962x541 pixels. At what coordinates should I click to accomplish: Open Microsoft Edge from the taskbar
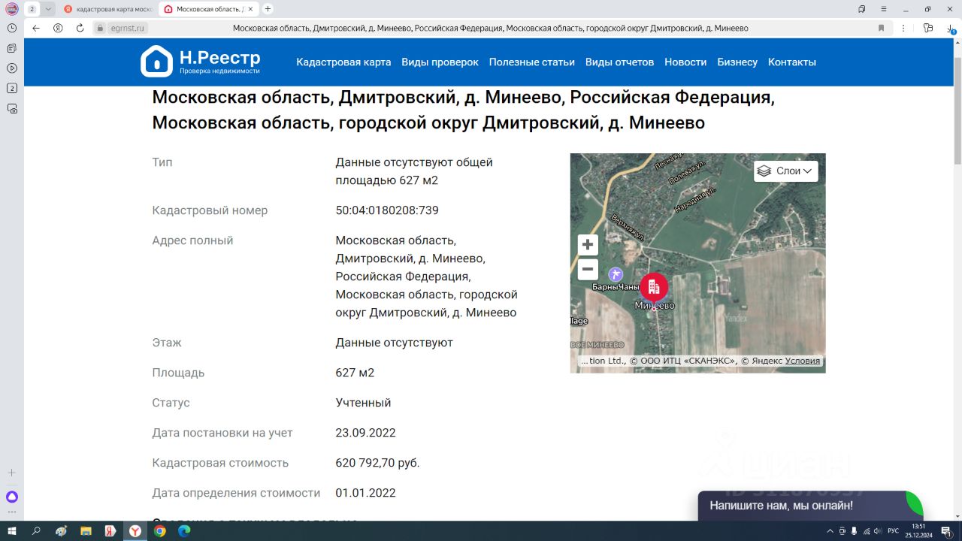[x=184, y=531]
